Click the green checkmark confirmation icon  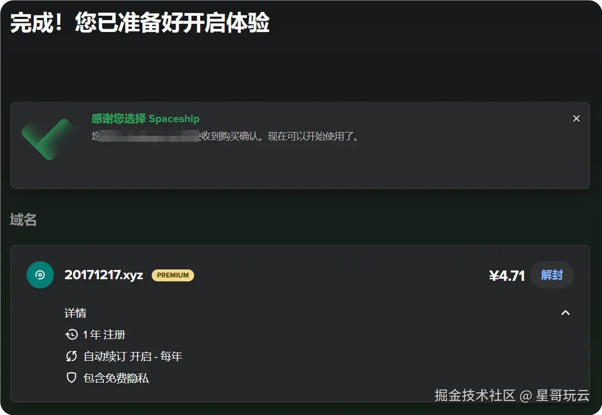48,139
